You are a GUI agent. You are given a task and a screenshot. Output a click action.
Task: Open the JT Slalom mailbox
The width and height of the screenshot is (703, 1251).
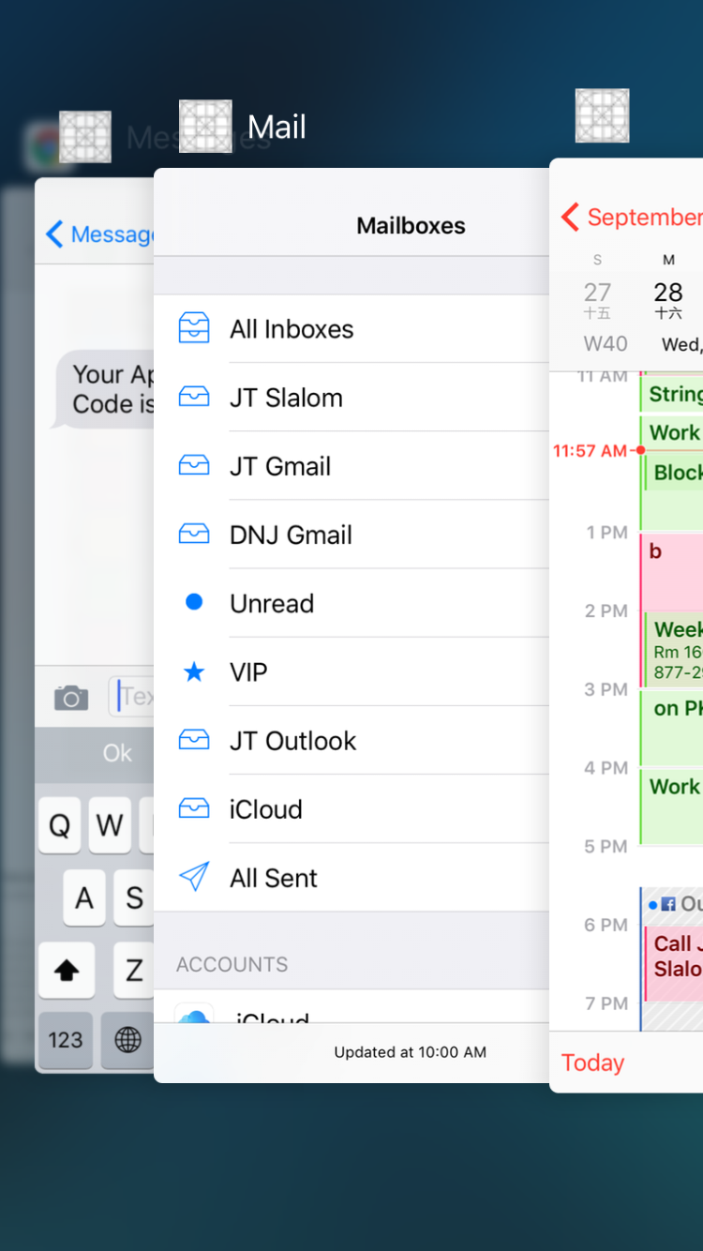[351, 398]
